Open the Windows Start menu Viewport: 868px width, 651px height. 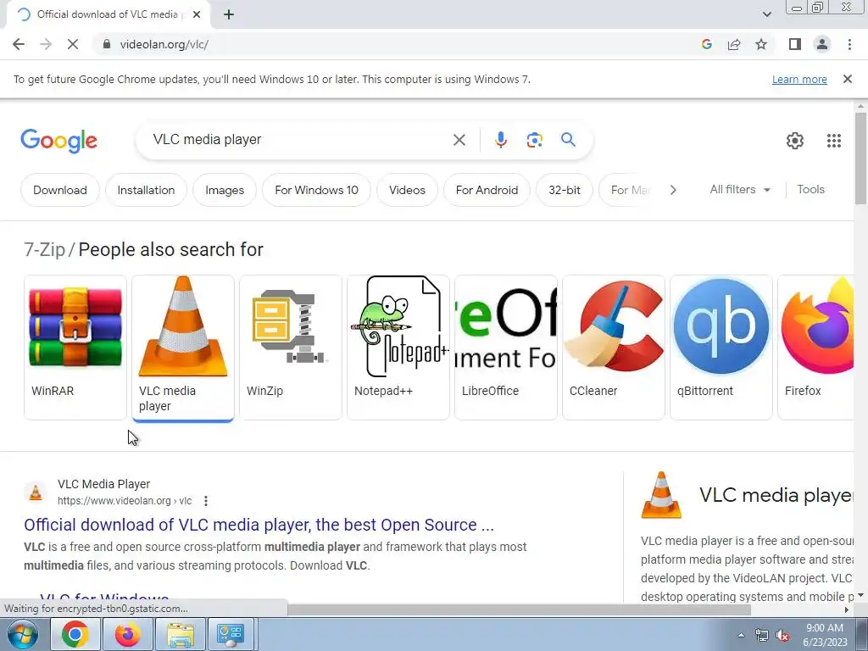pos(23,634)
